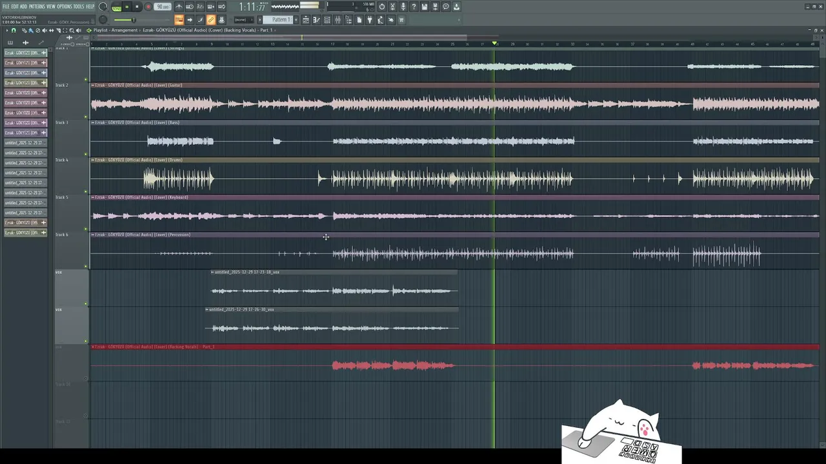Select the playlist Slip tool
The image size is (826, 464).
(51, 30)
